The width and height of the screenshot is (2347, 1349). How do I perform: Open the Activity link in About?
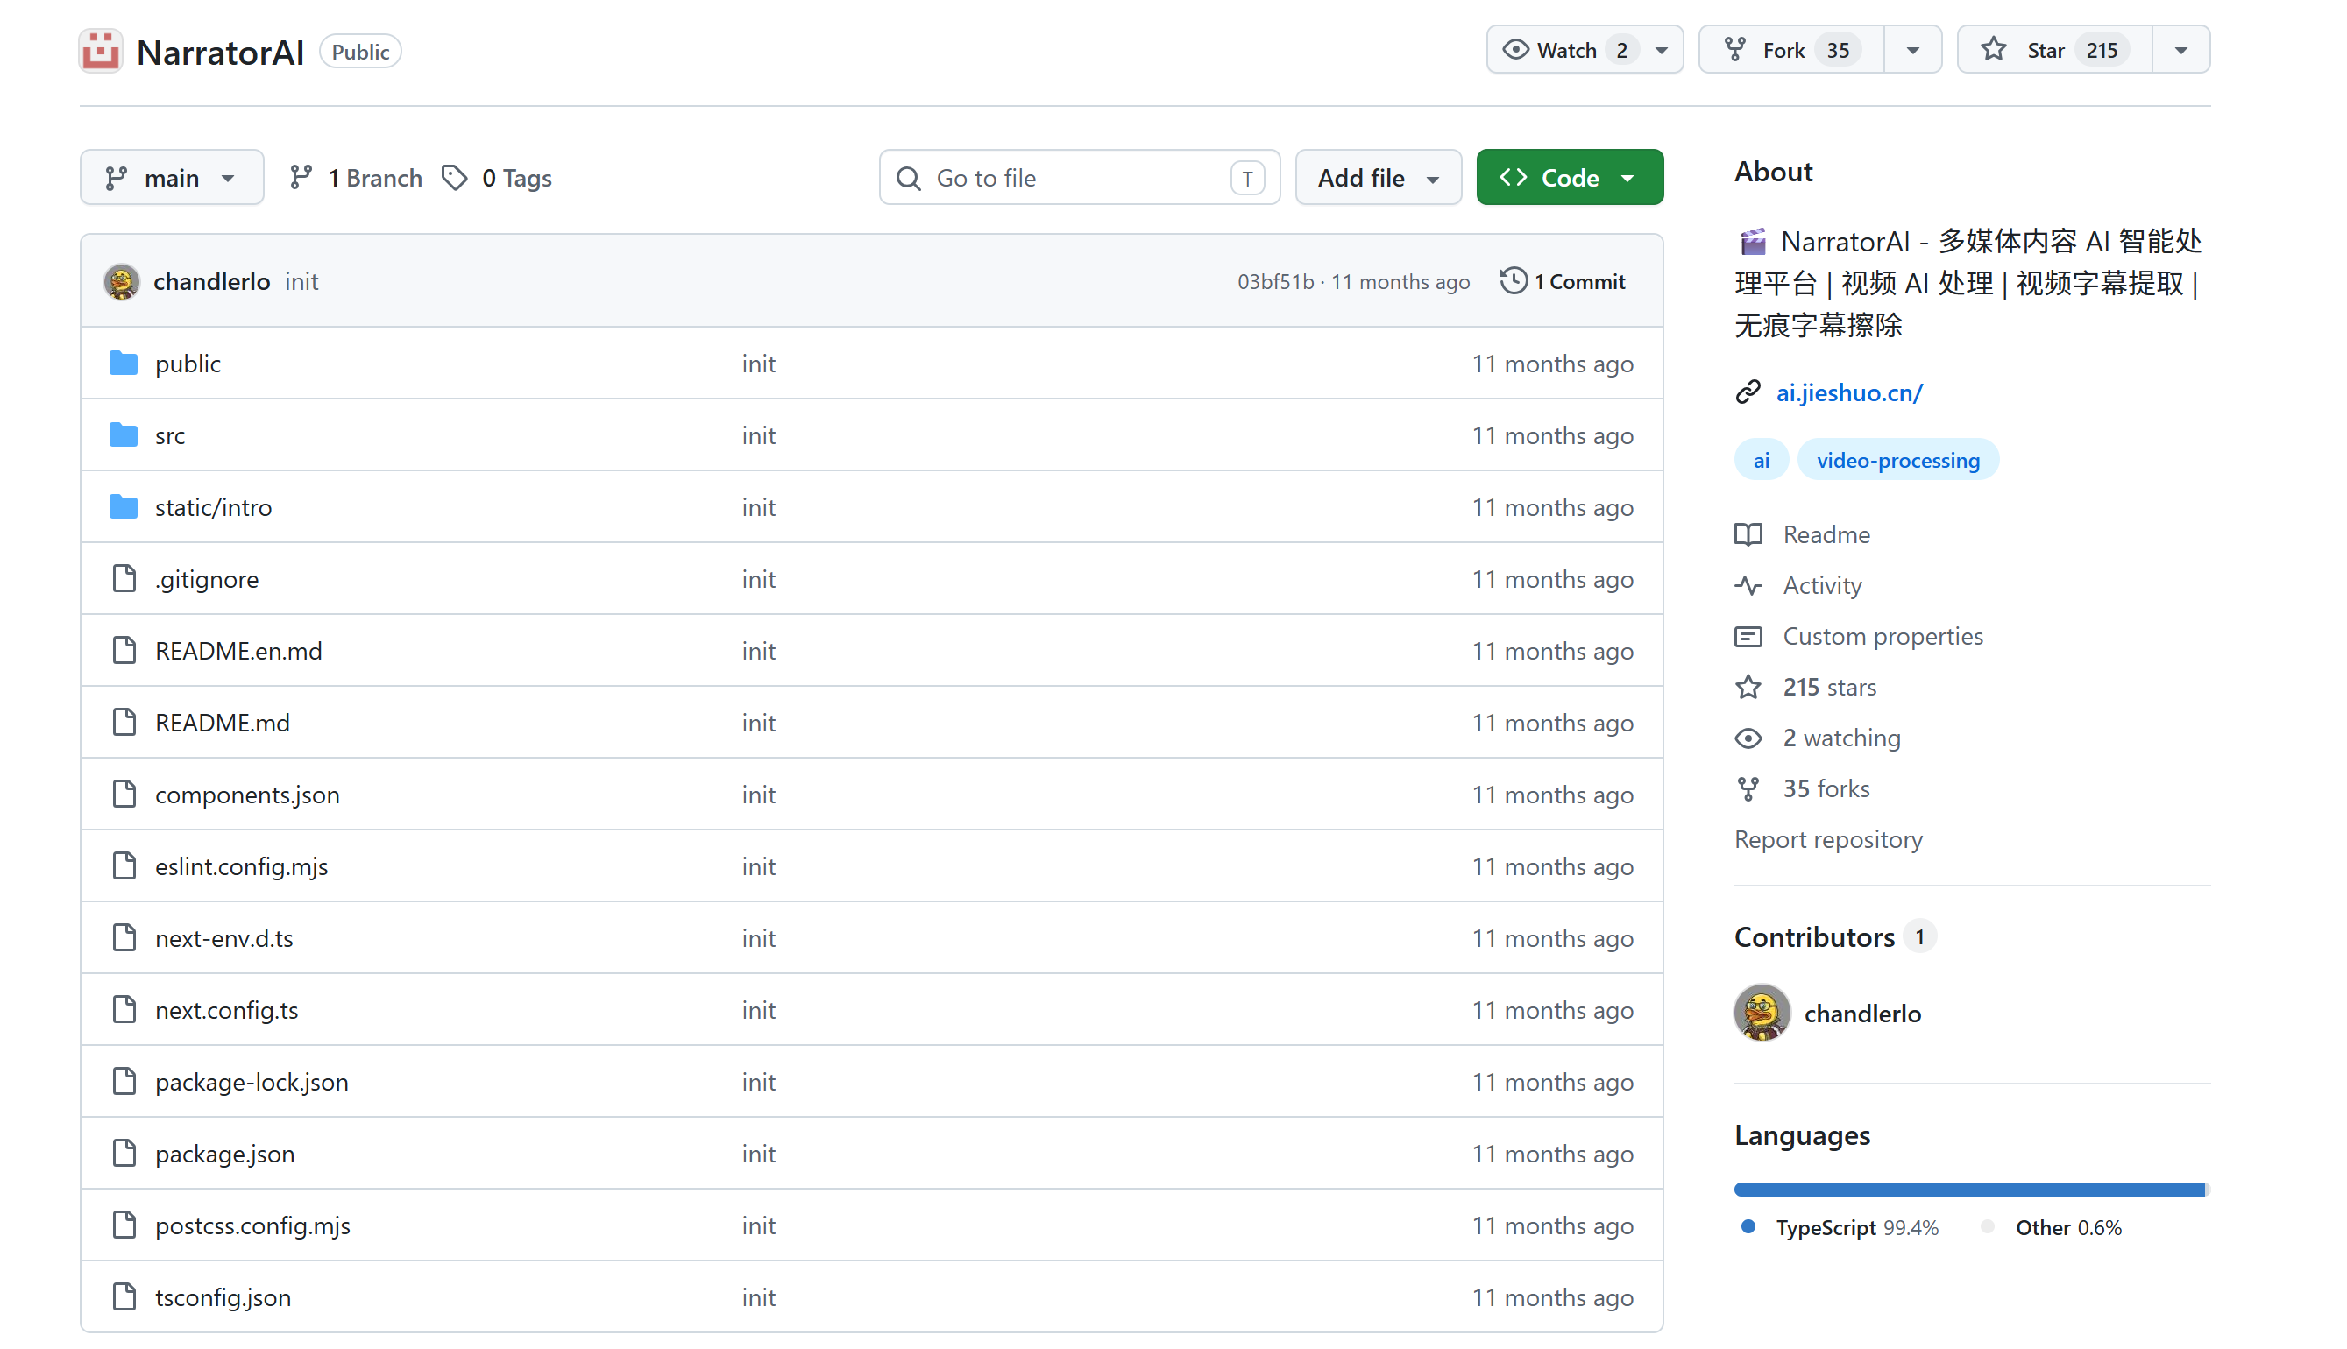[x=1822, y=585]
